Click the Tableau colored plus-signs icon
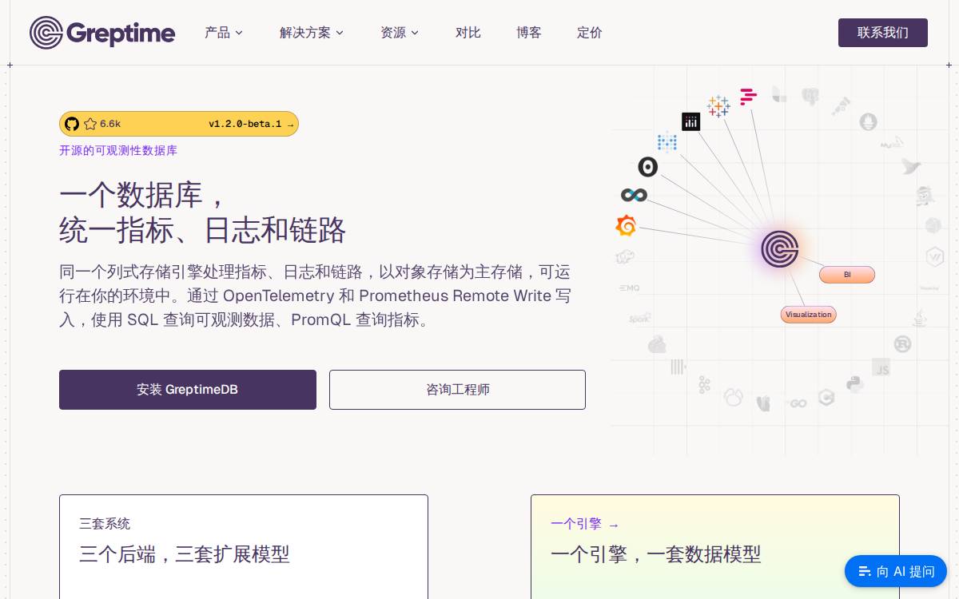 click(x=718, y=106)
